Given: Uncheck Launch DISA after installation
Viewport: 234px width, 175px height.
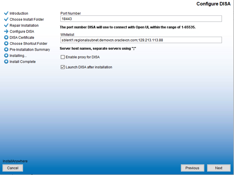Looking at the screenshot, I should [63, 67].
